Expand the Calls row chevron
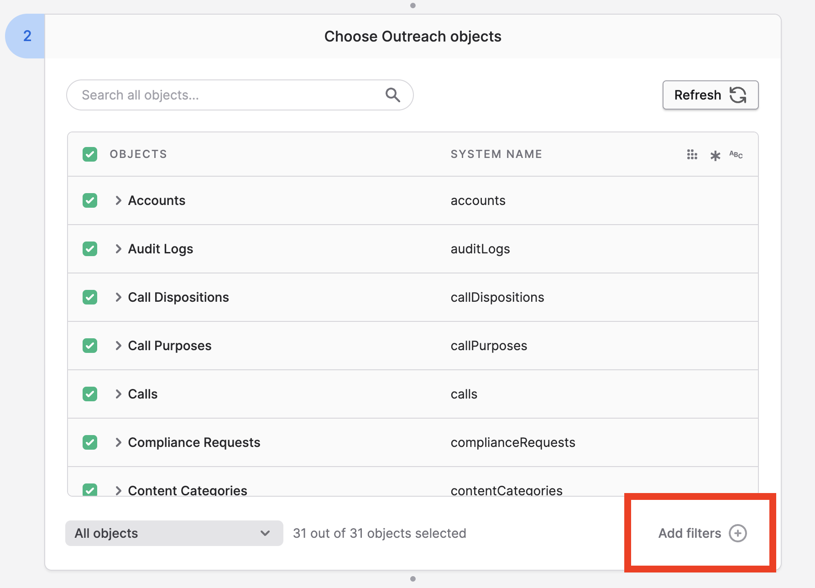This screenshot has width=815, height=588. (x=118, y=394)
